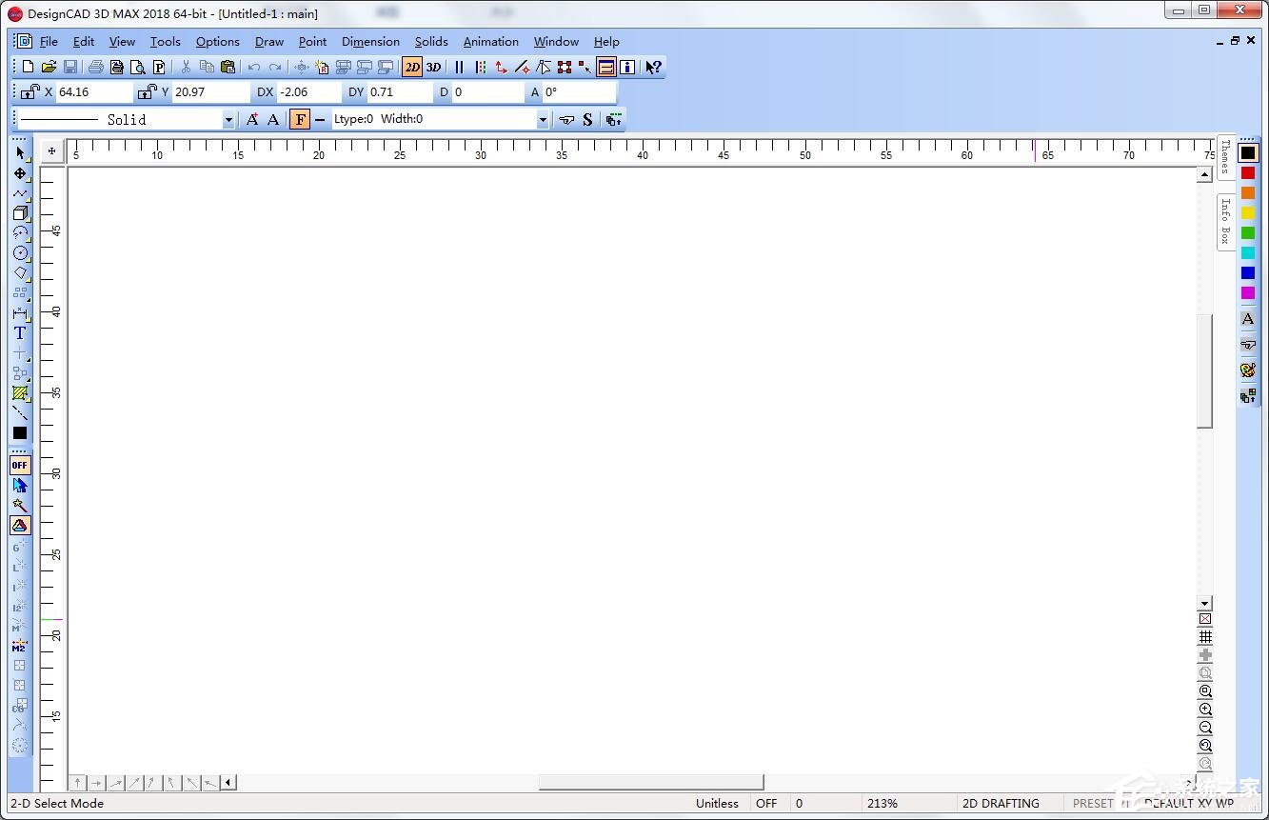Switch to 3D mode button

point(433,67)
